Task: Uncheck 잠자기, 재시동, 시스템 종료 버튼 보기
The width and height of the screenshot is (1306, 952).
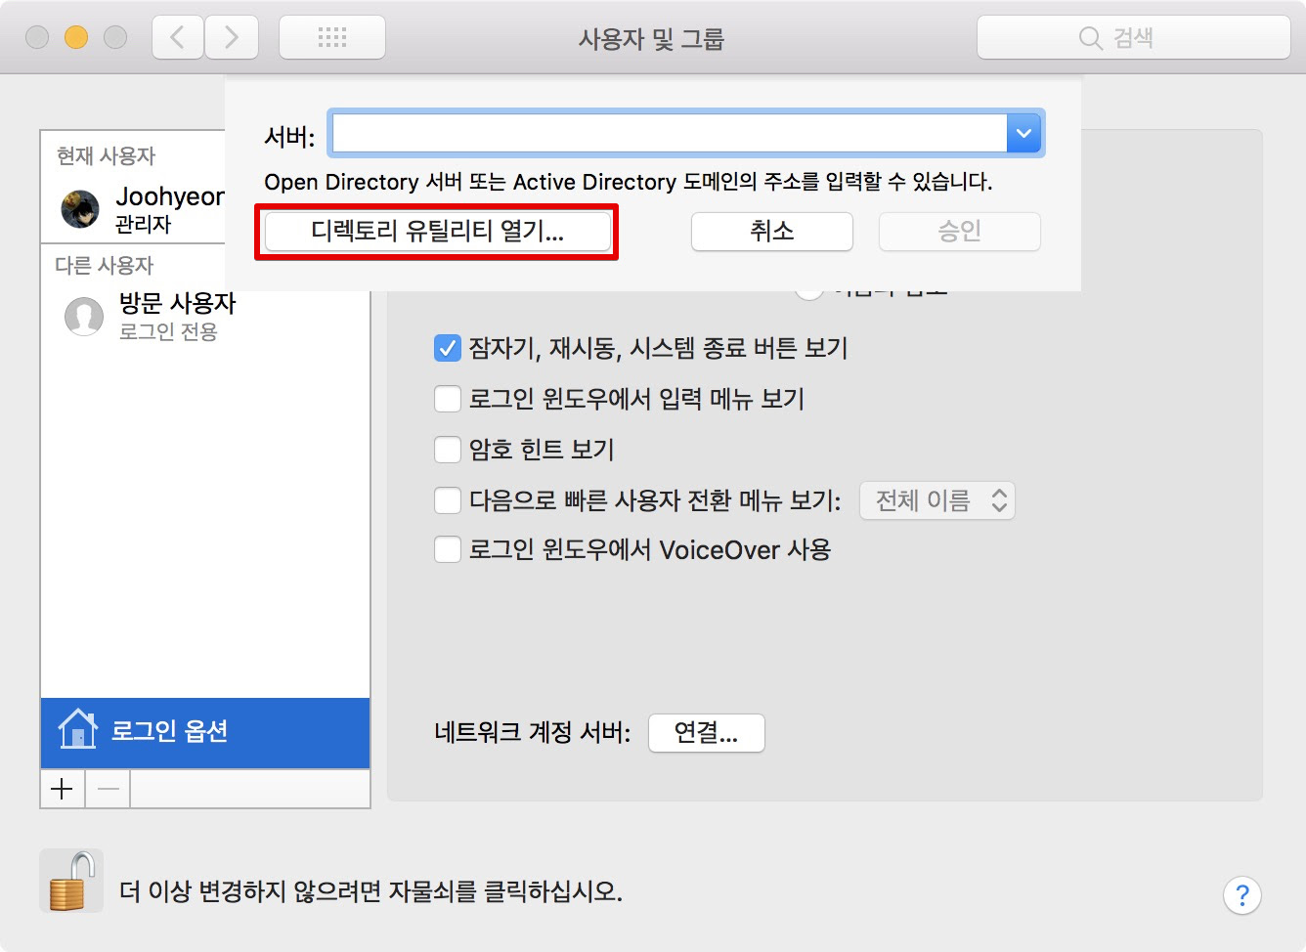Action: [x=448, y=348]
